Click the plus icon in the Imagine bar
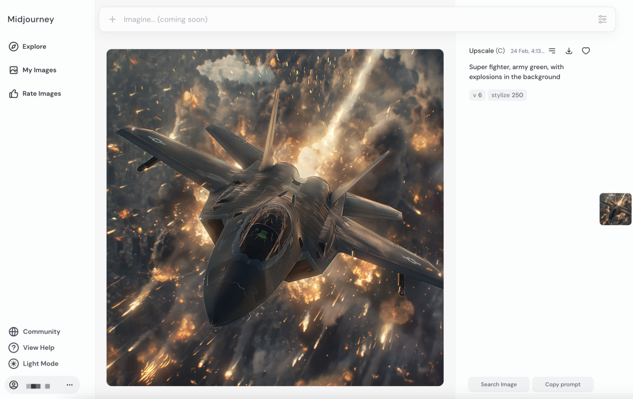The width and height of the screenshot is (633, 399). 113,19
